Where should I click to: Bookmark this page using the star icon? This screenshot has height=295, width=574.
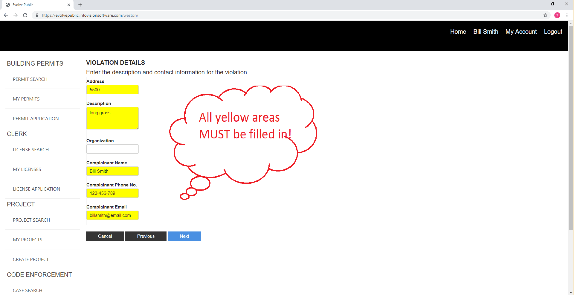coord(545,15)
